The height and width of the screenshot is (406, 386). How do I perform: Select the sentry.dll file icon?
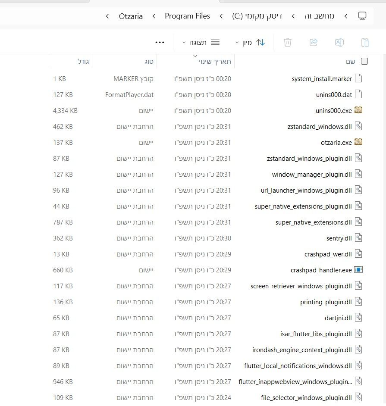[x=358, y=238]
